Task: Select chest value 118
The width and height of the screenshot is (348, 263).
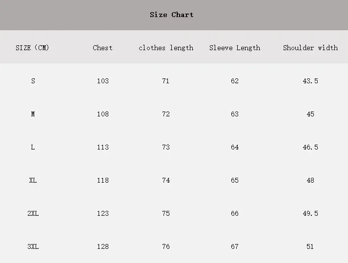Action: 102,180
